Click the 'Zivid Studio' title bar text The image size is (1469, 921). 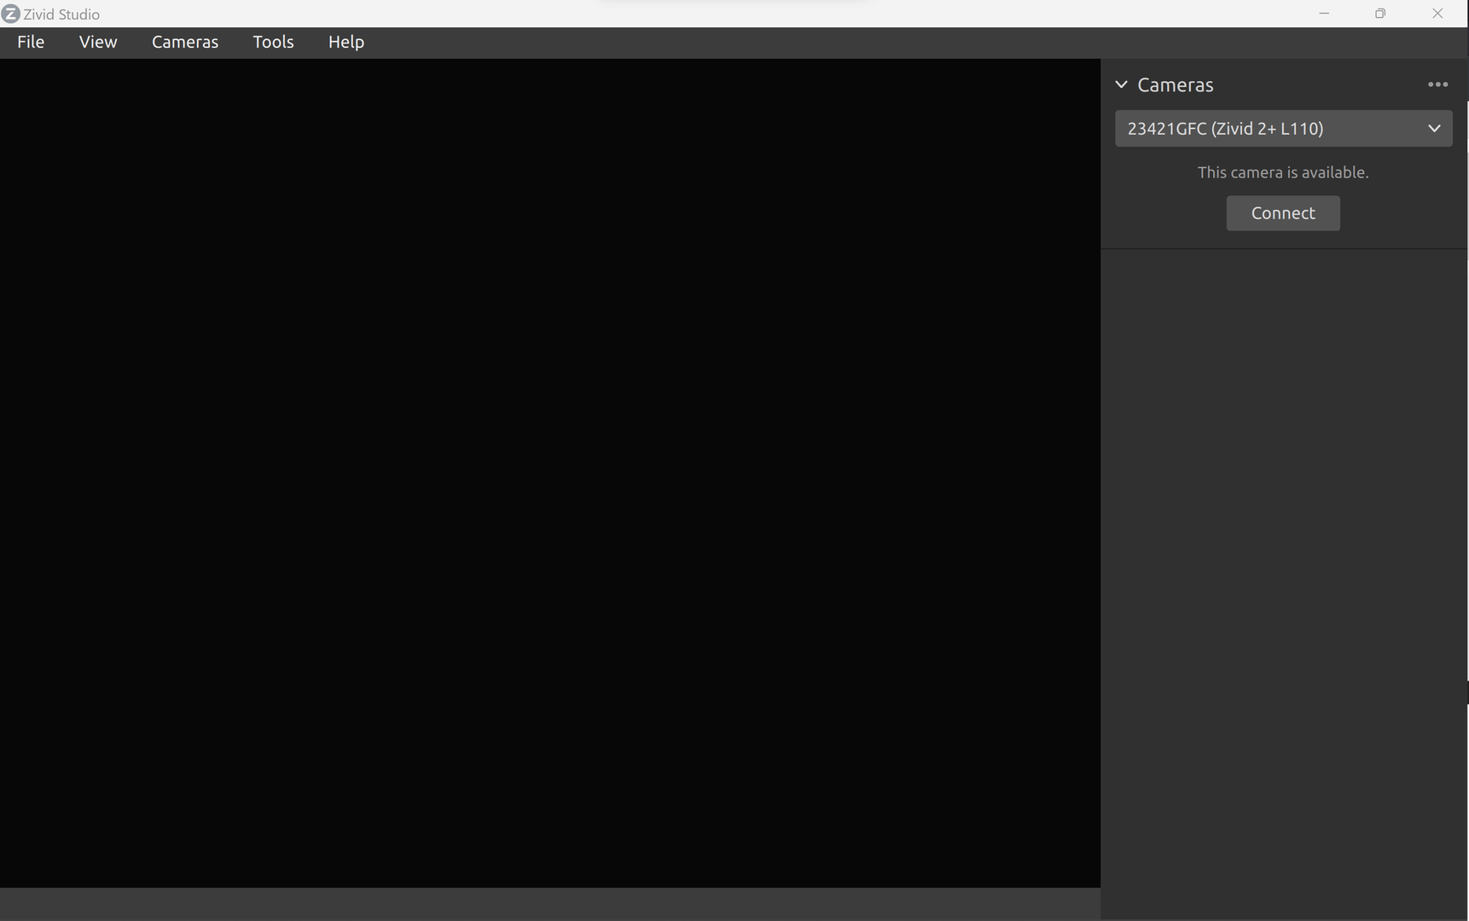click(x=61, y=14)
